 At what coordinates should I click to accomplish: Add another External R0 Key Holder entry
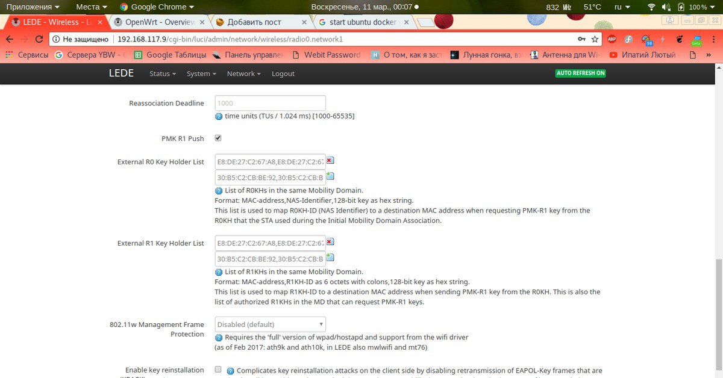(x=330, y=176)
